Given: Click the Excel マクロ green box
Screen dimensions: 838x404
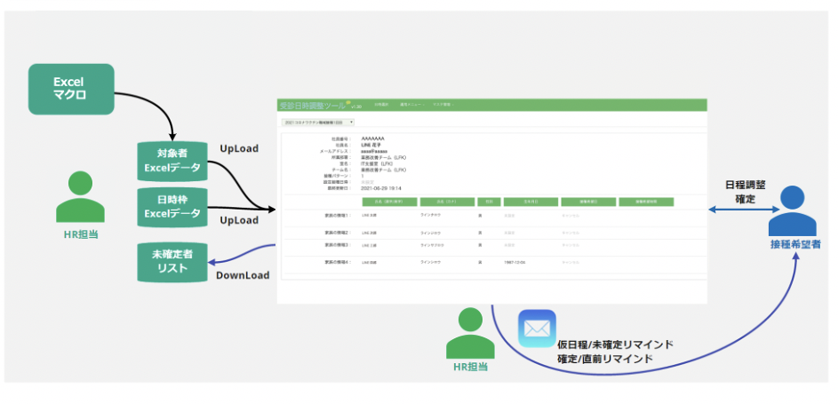Looking at the screenshot, I should point(70,89).
